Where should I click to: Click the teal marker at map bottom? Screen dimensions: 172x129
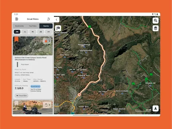pos(73,113)
